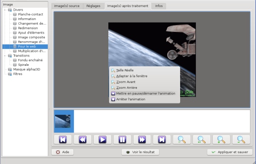The width and height of the screenshot is (256, 164).
Task: Choose Arrêter l'animation menu entry
Action: pos(145,99)
